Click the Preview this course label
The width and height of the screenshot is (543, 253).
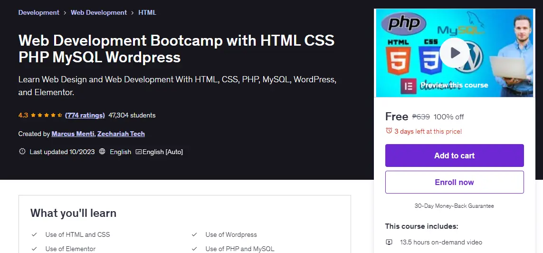pyautogui.click(x=454, y=85)
